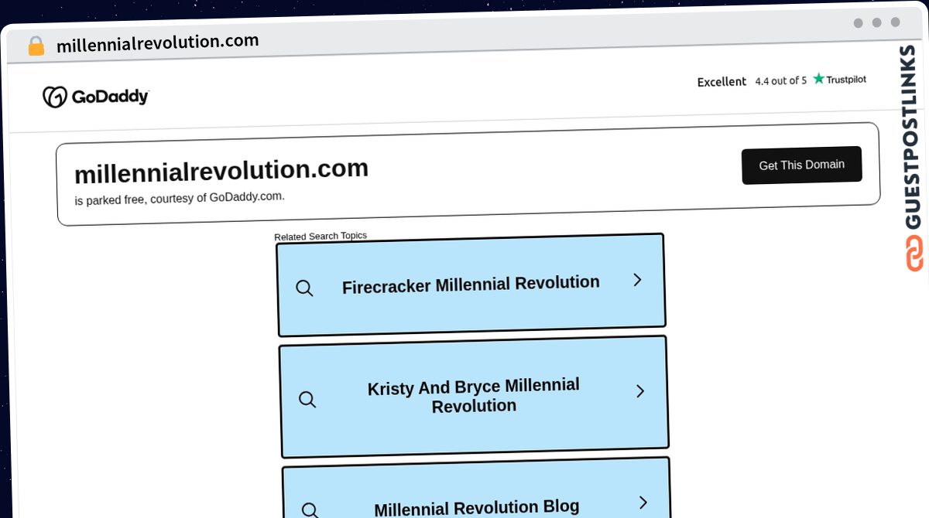Click the "is parked free, courtesy of GoDaddy.com" text
Screen dimensions: 929x518
(180, 198)
